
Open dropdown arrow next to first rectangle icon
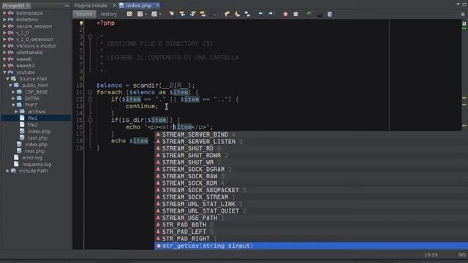(x=146, y=15)
